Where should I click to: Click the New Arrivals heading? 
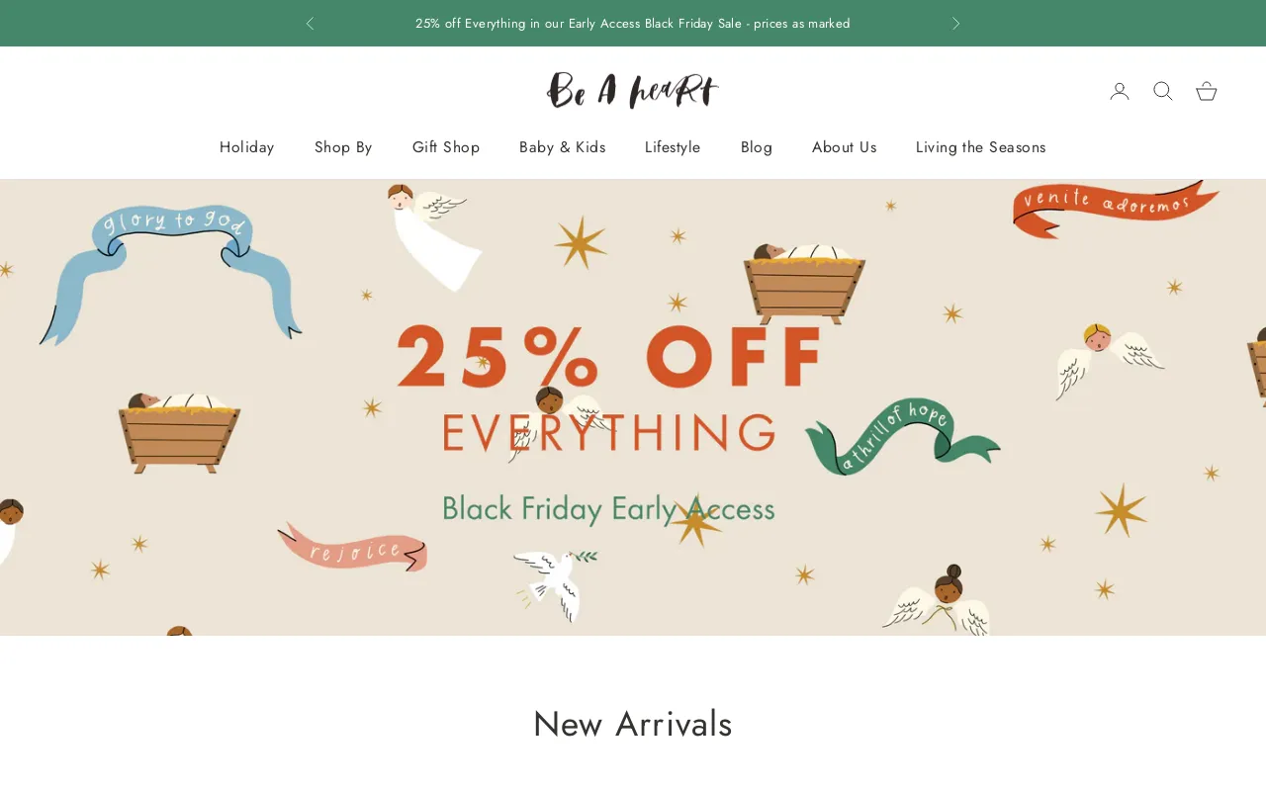pos(633,724)
